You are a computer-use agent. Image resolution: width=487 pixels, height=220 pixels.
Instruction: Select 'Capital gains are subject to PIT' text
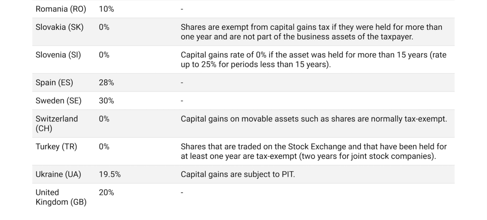tap(238, 174)
